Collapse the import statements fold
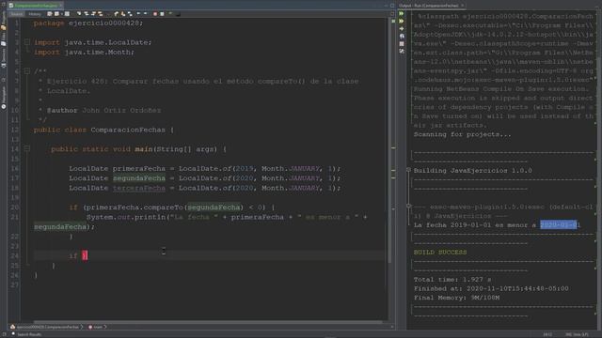Image resolution: width=602 pixels, height=338 pixels. pos(27,42)
